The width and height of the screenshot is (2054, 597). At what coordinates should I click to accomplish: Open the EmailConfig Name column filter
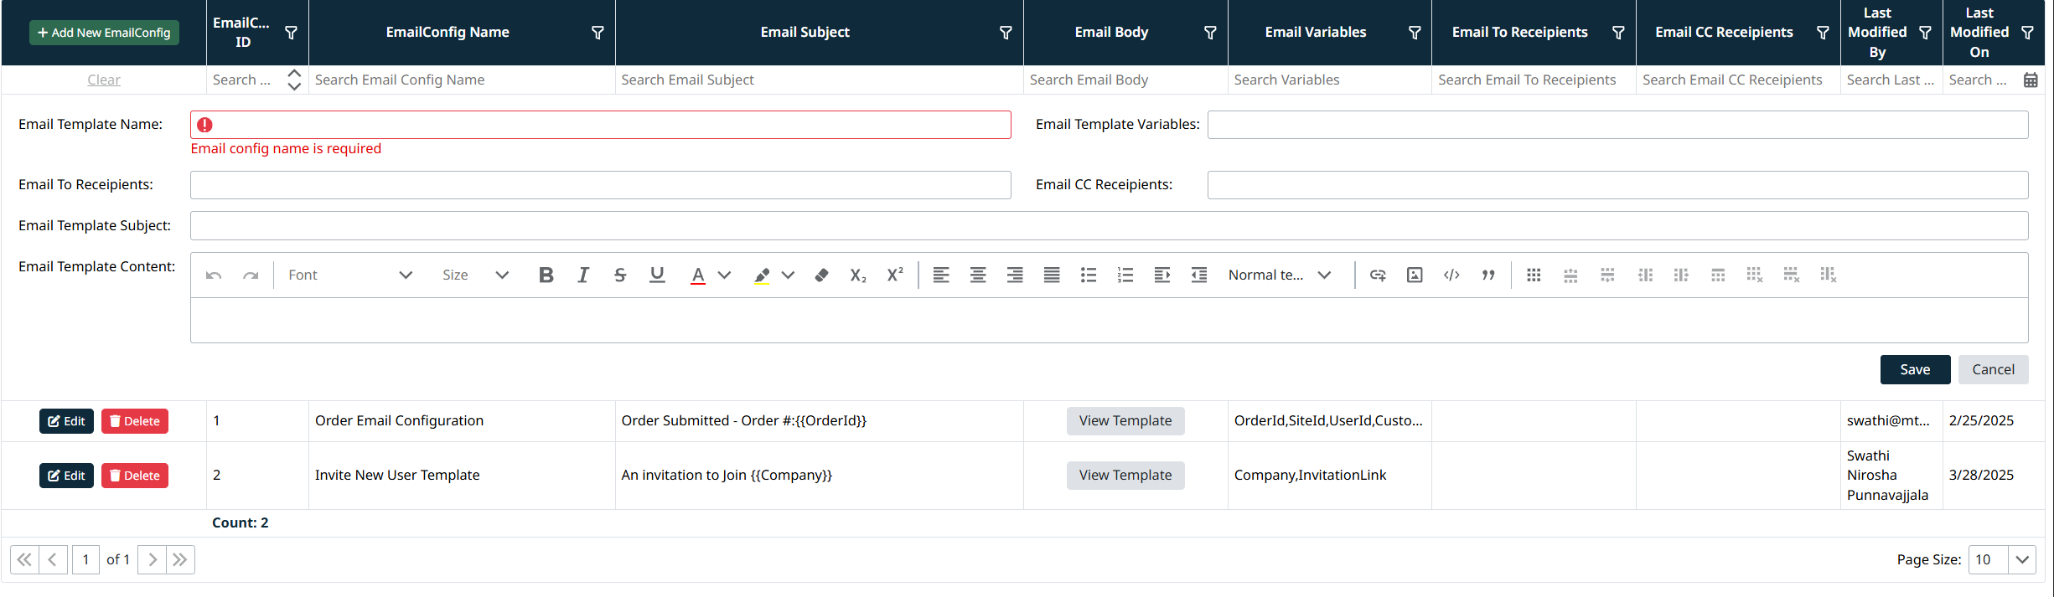[598, 33]
